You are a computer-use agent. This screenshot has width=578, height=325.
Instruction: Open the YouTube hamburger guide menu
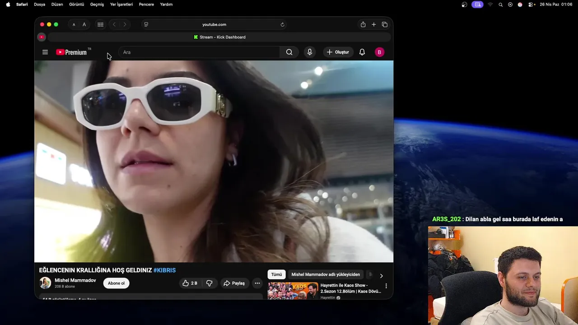tap(45, 52)
